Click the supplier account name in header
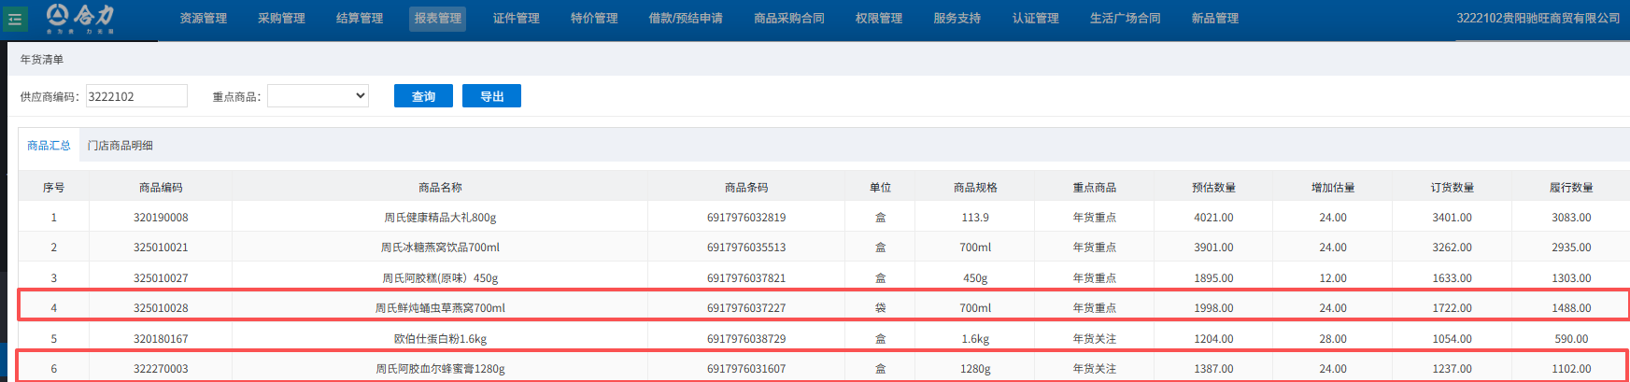Viewport: 1630px width, 382px height. coord(1538,19)
